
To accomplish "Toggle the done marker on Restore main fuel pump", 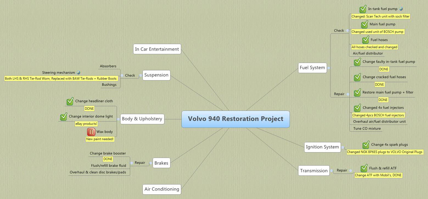I will pyautogui.click(x=357, y=93).
